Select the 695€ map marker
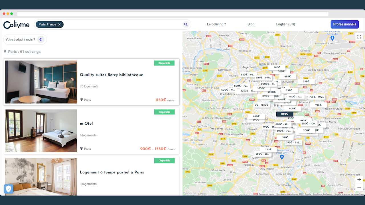 coord(288,77)
